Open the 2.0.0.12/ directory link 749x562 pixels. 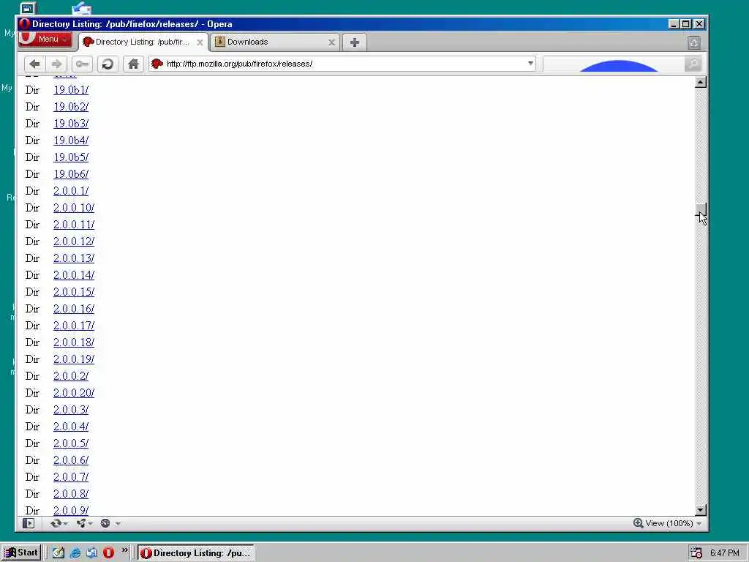74,241
